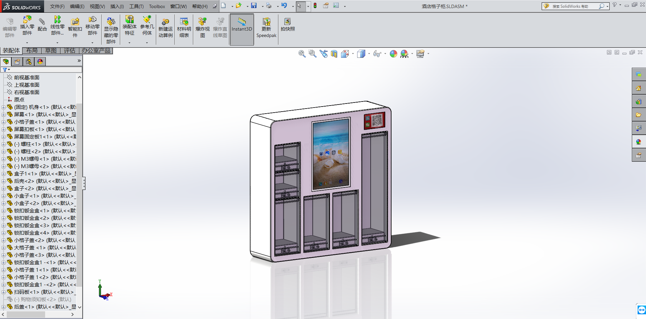Click the Section View icon
The image size is (646, 319).
pos(334,54)
